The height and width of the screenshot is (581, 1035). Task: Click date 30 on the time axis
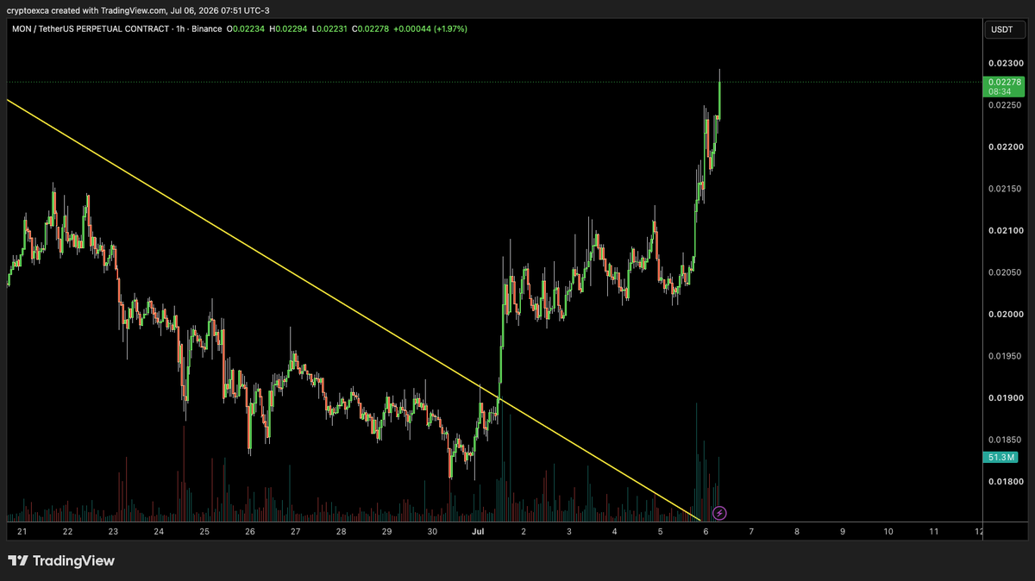[x=432, y=532]
